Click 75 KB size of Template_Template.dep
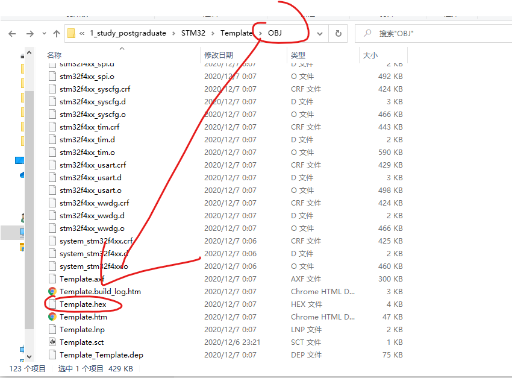The width and height of the screenshot is (512, 378). [393, 355]
